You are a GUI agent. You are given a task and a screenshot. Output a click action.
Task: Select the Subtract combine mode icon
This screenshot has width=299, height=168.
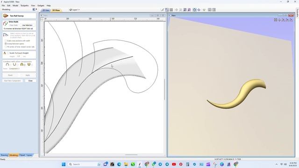point(14,64)
